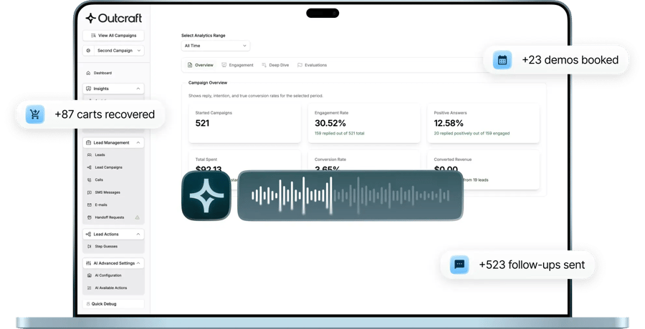
Task: Click '159 replied out of 521 total' text
Action: pos(340,134)
